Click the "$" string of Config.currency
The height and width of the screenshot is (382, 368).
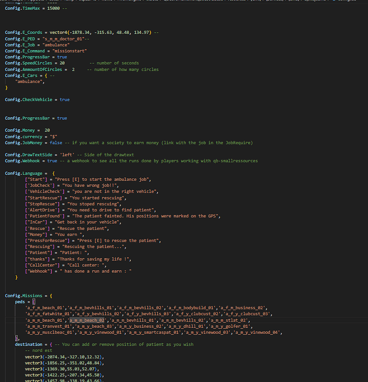click(54, 136)
